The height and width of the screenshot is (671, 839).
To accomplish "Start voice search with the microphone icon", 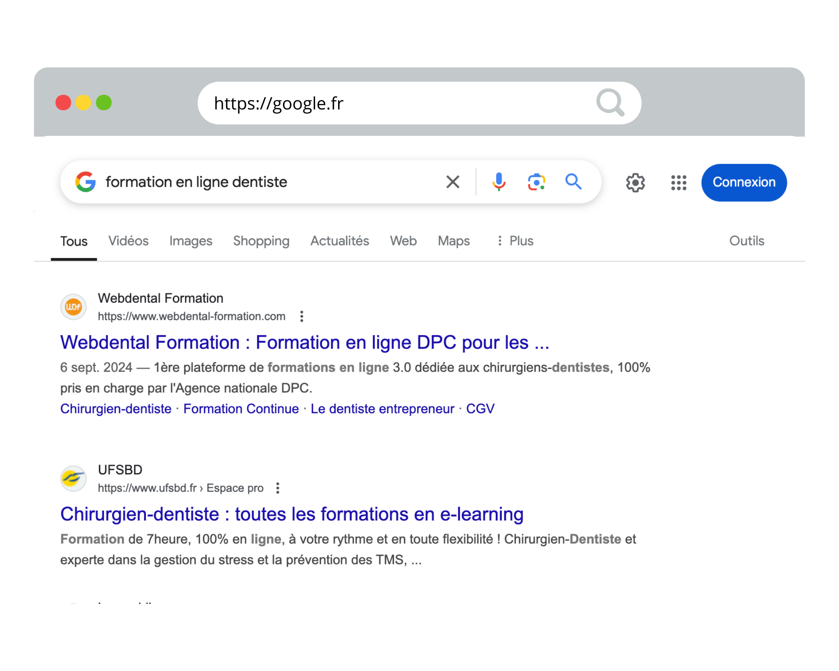I will click(x=499, y=182).
